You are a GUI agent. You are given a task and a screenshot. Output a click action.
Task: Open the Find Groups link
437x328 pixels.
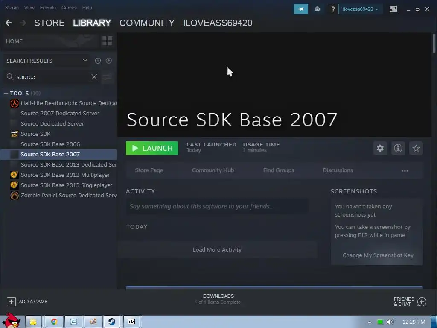279,170
